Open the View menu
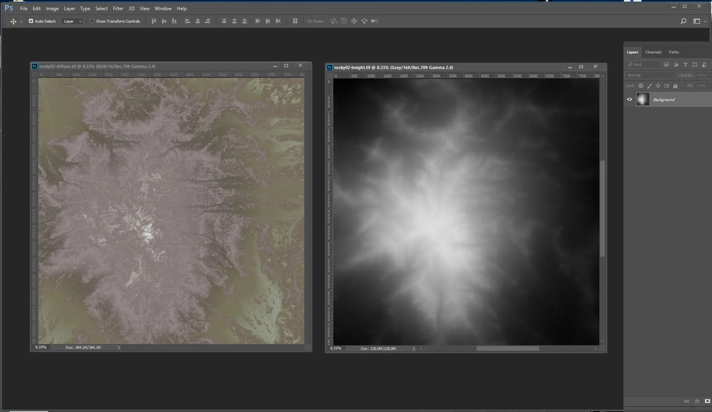Image resolution: width=712 pixels, height=412 pixels. coord(145,8)
